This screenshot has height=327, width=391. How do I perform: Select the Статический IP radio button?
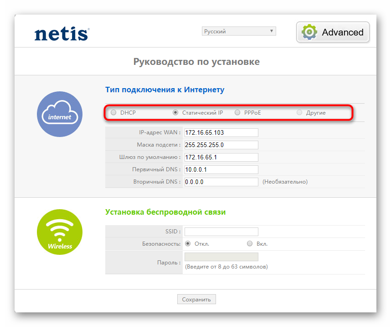pyautogui.click(x=175, y=112)
